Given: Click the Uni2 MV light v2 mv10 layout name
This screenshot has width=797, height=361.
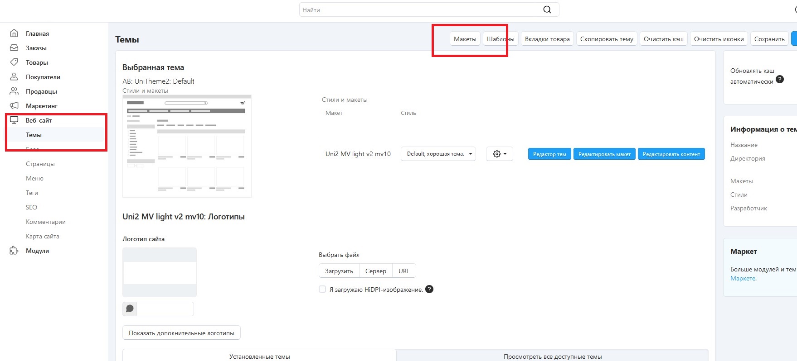Looking at the screenshot, I should click(358, 154).
